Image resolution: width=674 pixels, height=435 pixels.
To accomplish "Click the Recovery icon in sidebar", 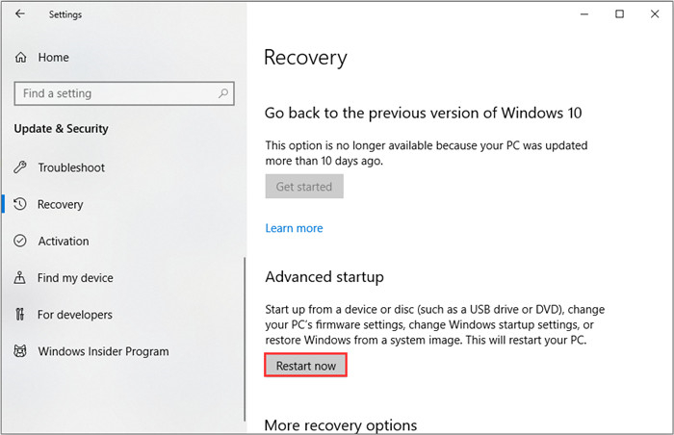I will [x=20, y=204].
